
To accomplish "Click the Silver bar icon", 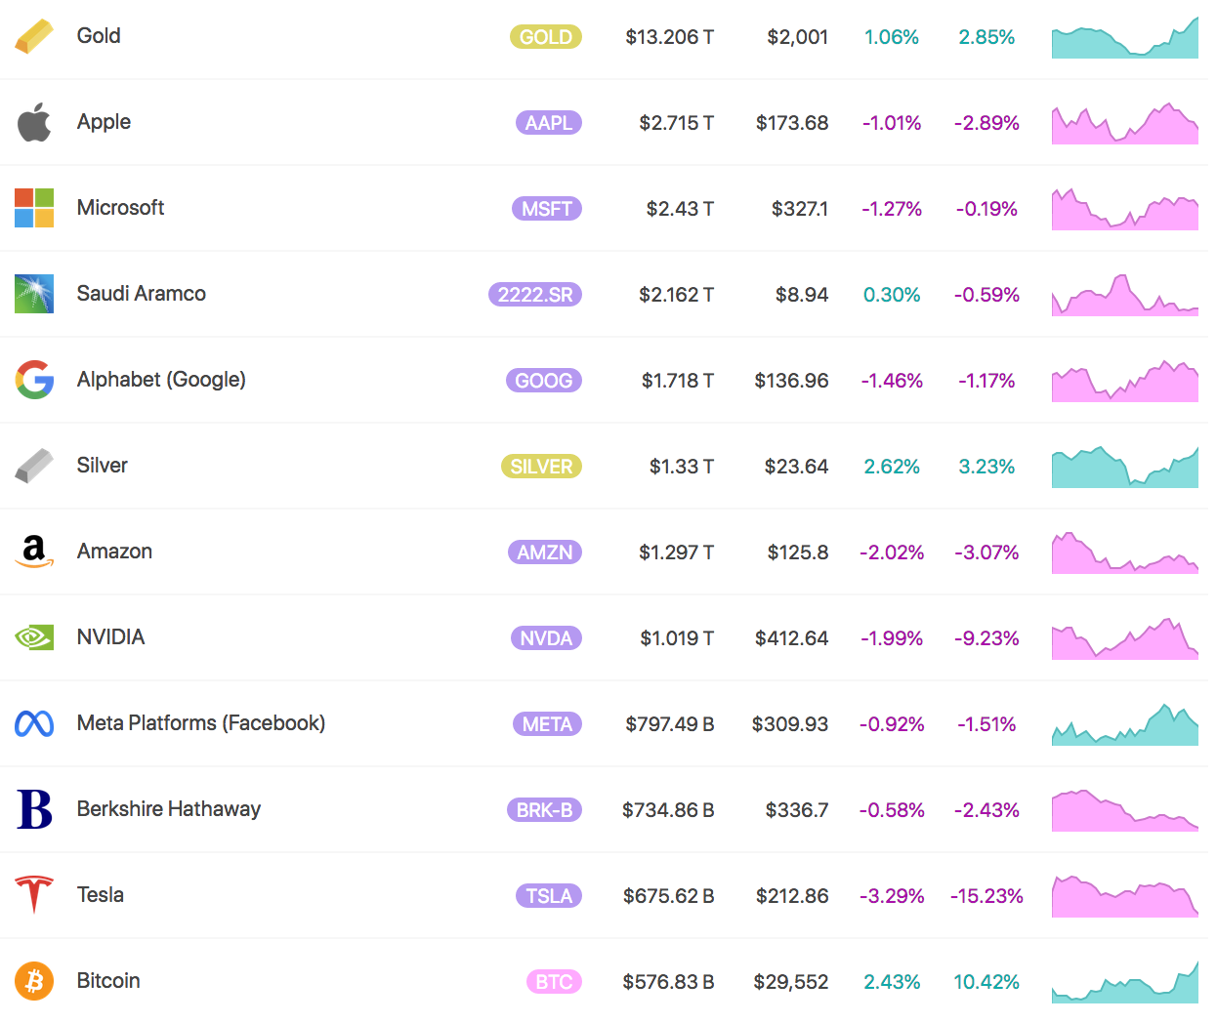I will (34, 466).
